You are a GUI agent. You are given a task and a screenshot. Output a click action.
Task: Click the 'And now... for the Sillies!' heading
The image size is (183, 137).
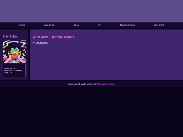[54, 37]
